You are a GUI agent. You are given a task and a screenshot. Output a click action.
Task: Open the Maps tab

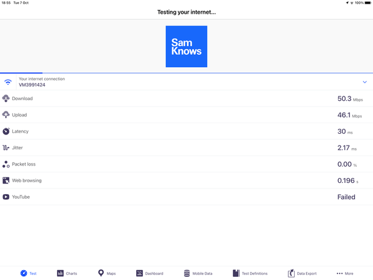coord(107,273)
